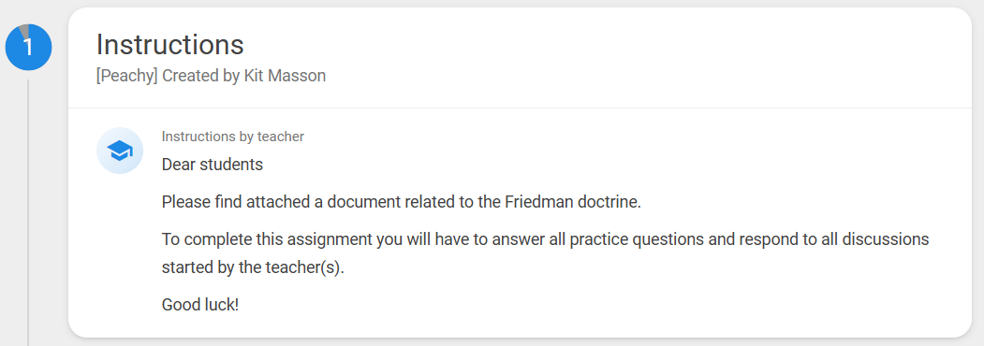Click the Good luck! closing text
This screenshot has width=984, height=346.
coord(200,305)
